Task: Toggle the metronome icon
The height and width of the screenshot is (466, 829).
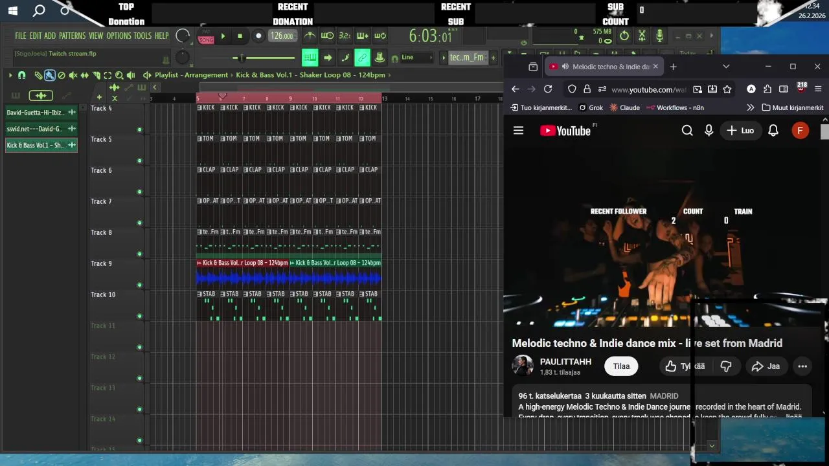Action: tap(310, 36)
